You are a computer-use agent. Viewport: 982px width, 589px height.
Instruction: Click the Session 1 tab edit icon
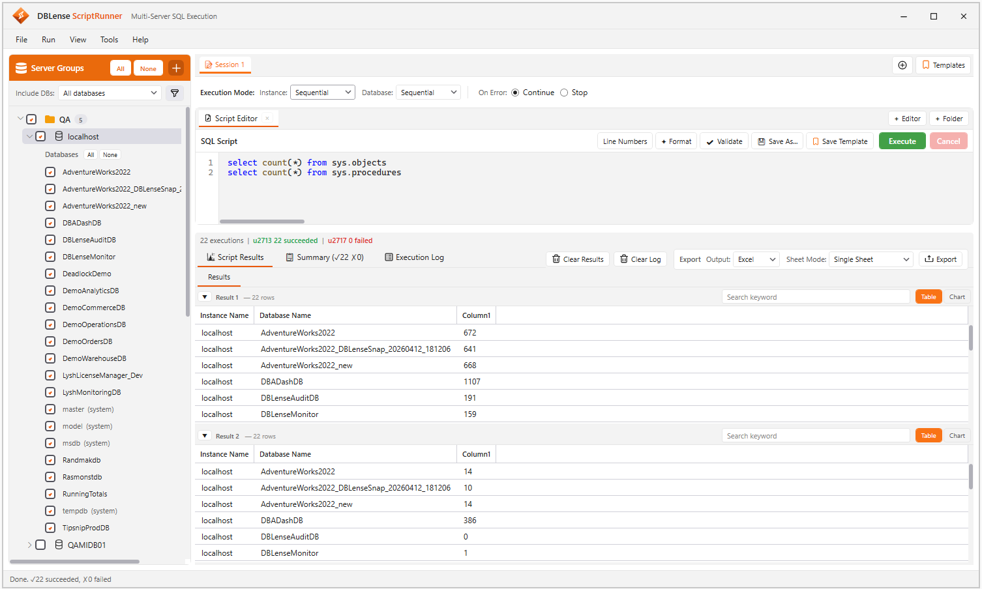point(209,65)
